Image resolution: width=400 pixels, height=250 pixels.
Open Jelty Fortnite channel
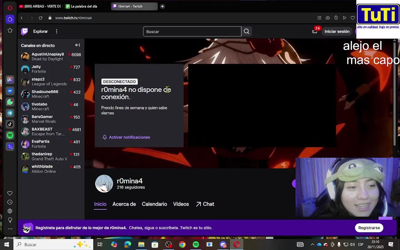[x=51, y=69]
